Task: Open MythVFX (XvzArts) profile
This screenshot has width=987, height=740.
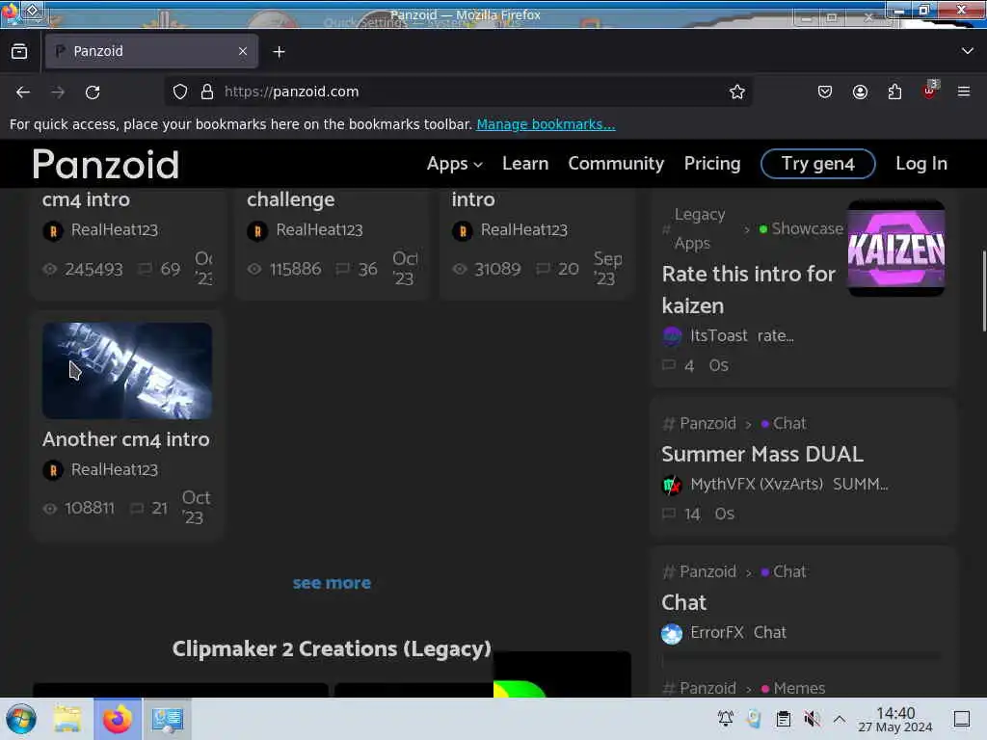Action: (757, 485)
